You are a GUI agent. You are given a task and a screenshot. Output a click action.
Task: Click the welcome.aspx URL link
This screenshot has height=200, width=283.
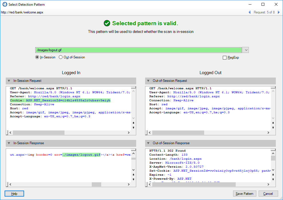22,12
